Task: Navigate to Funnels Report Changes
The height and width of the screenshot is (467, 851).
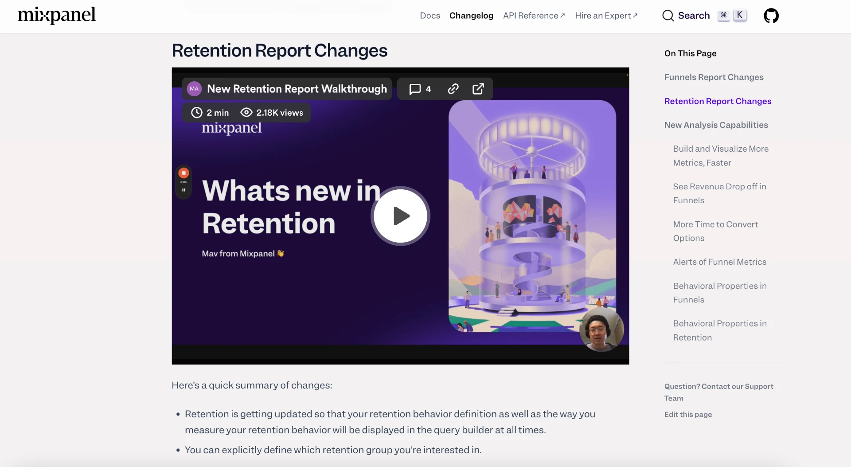Action: click(714, 77)
